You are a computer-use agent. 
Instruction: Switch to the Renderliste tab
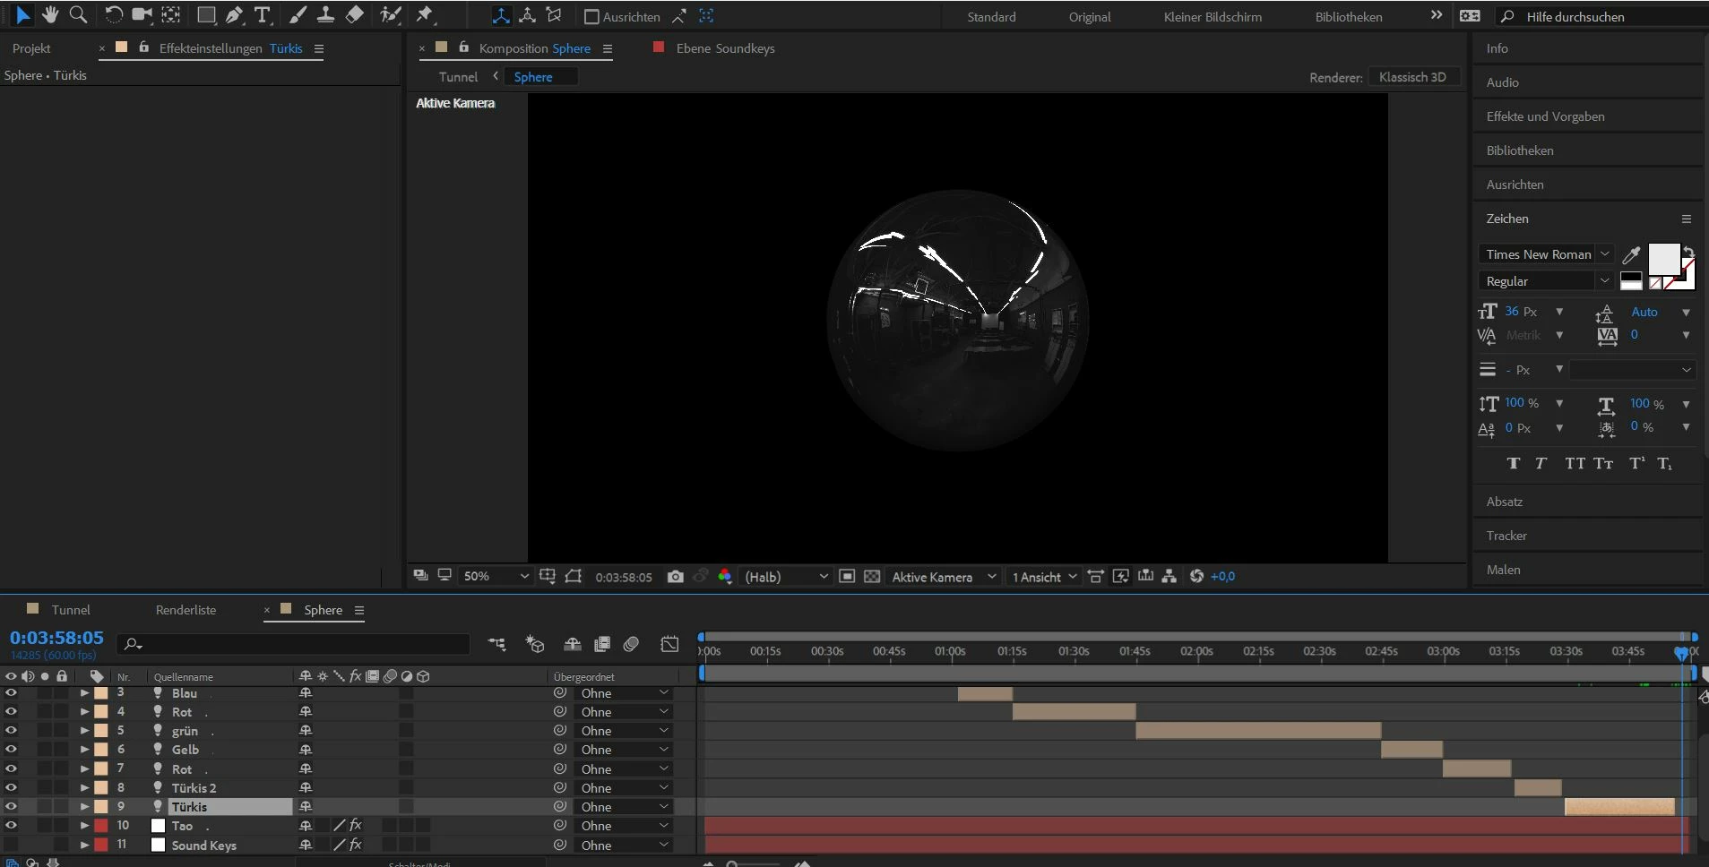(186, 610)
